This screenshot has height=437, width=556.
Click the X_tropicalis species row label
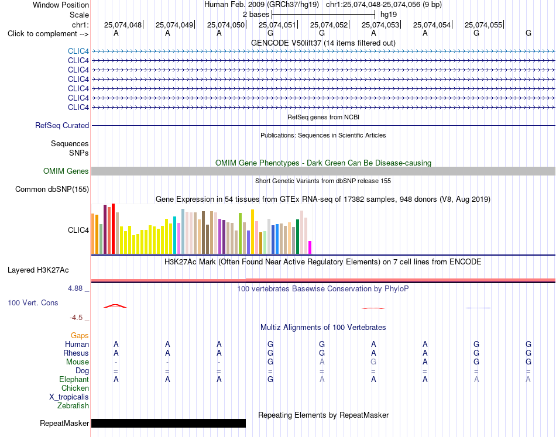69,397
